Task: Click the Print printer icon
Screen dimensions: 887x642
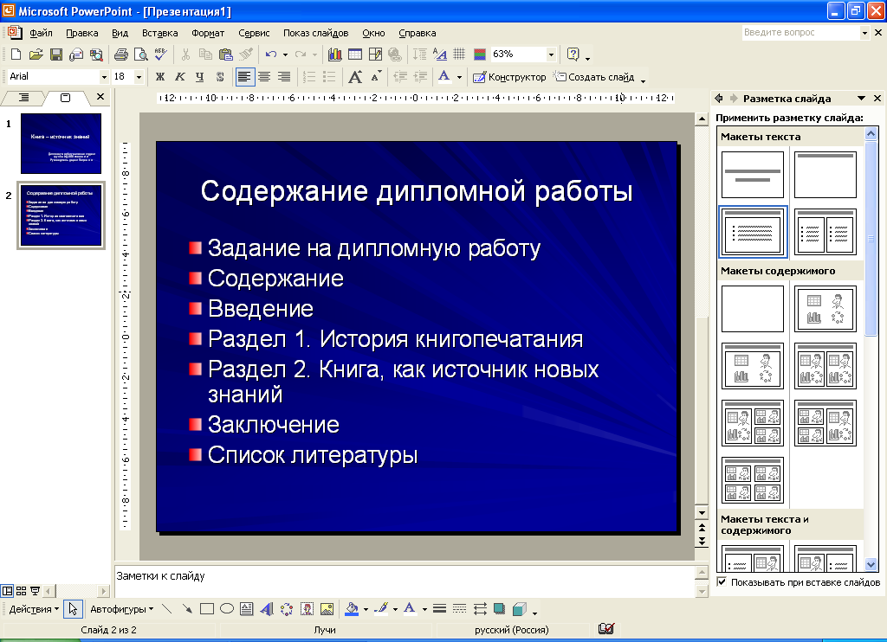Action: (x=121, y=55)
